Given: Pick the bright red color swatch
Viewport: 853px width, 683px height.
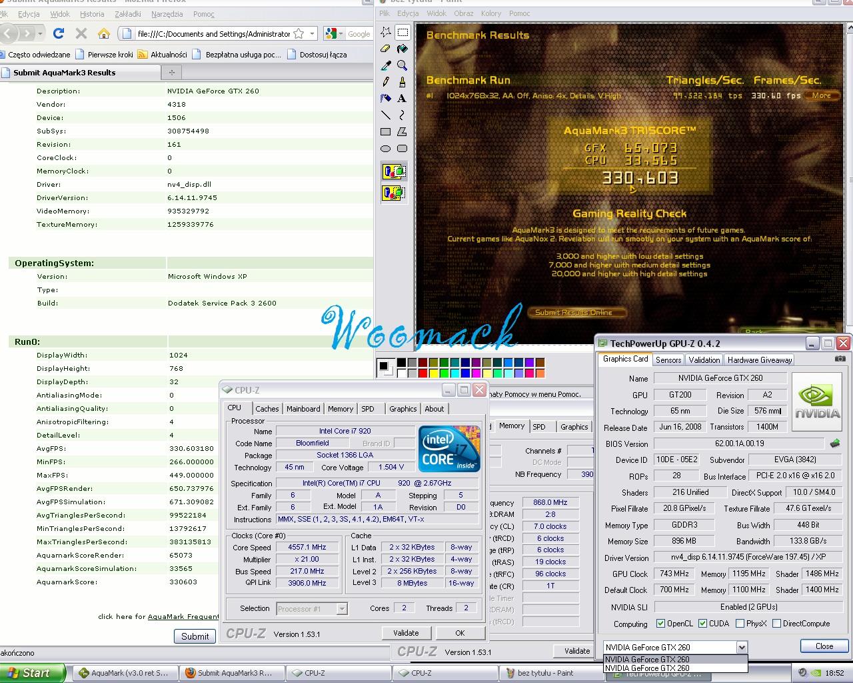Looking at the screenshot, I should click(423, 374).
